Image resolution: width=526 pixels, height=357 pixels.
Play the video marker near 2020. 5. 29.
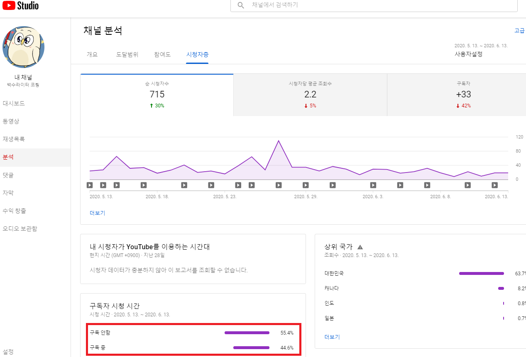coord(306,185)
